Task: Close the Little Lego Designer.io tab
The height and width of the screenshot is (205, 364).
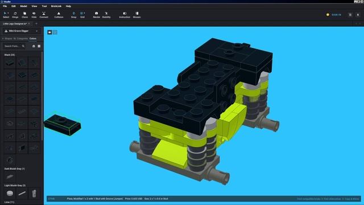Action: 29,24
